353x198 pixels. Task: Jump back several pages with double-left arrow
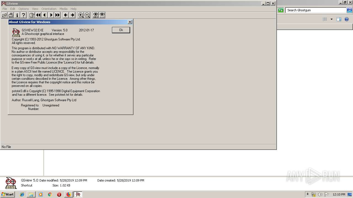38,15
